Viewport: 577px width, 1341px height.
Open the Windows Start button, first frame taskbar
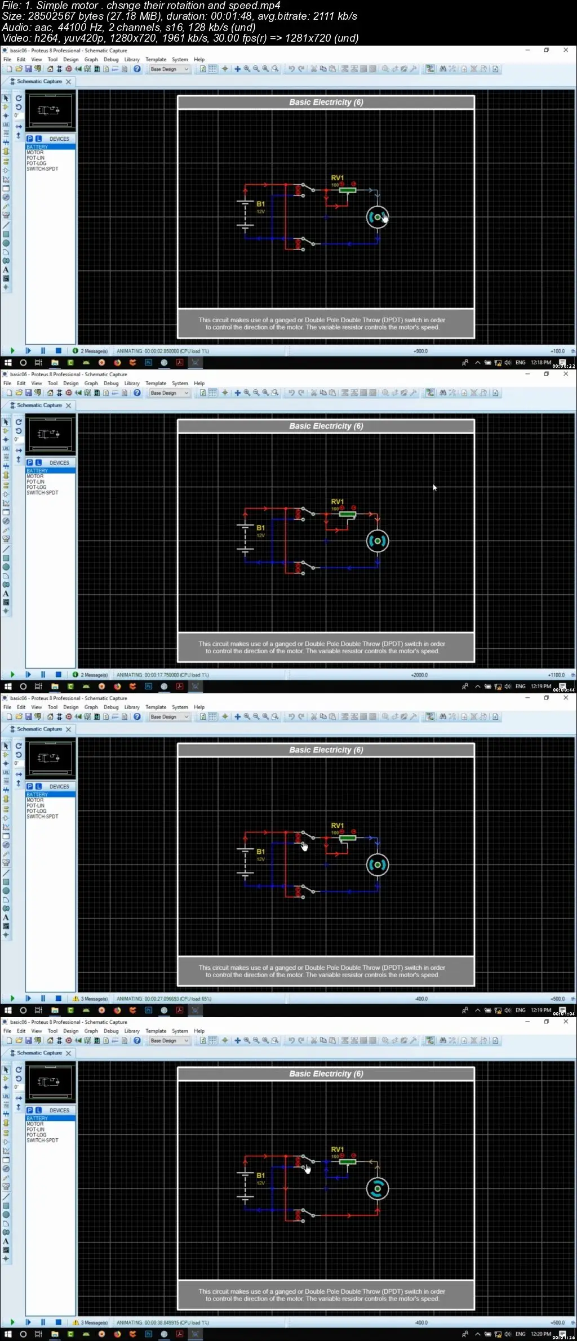tap(8, 363)
